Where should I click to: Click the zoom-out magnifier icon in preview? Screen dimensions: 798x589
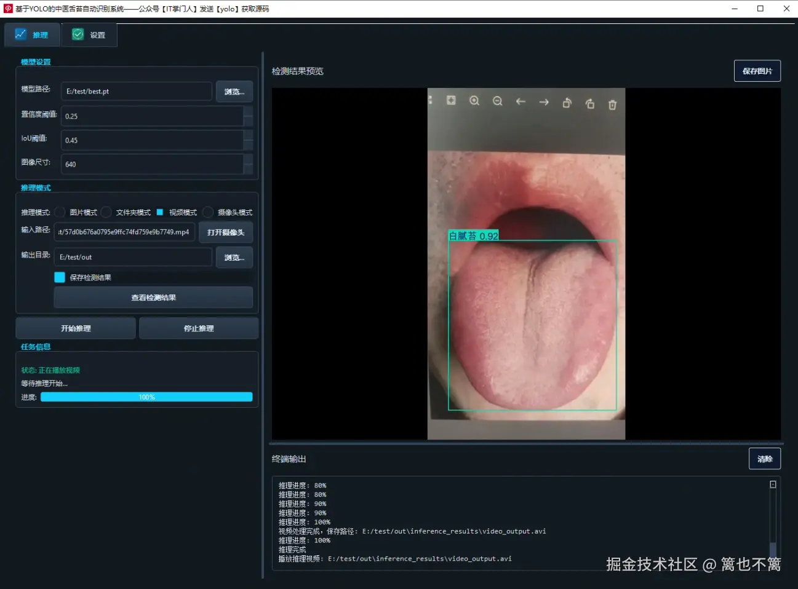[x=497, y=101]
